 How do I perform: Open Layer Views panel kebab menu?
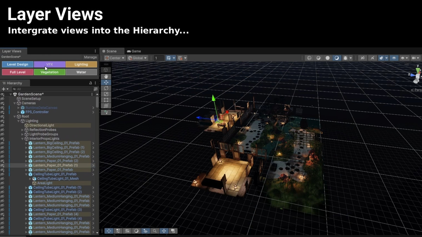point(95,51)
